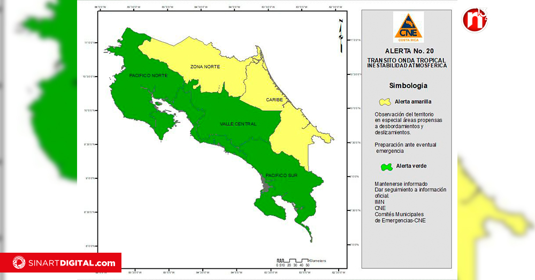Select the CARIBE region label
This screenshot has height=280, width=535.
tap(274, 100)
